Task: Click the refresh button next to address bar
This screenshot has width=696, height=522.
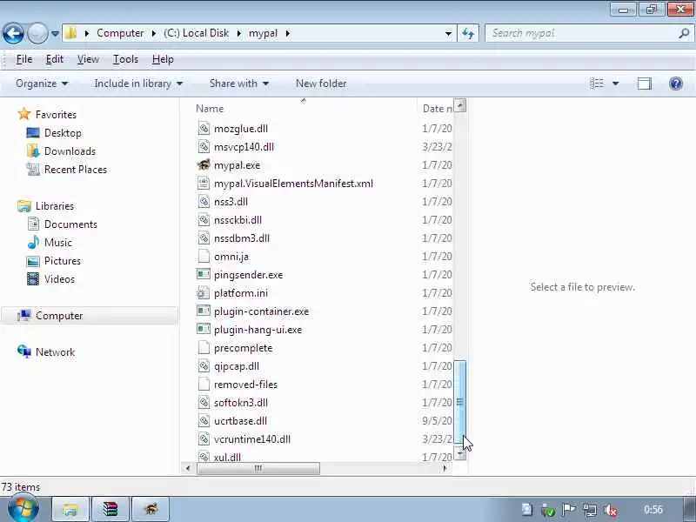Action: click(x=468, y=33)
